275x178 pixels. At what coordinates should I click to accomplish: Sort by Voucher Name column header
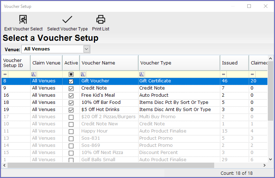(109, 63)
